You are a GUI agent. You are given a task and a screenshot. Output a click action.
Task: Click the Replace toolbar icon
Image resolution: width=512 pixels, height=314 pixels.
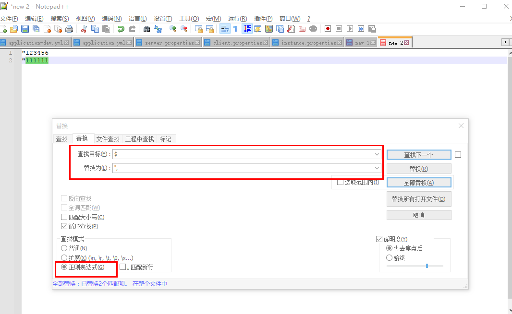pyautogui.click(x=158, y=29)
